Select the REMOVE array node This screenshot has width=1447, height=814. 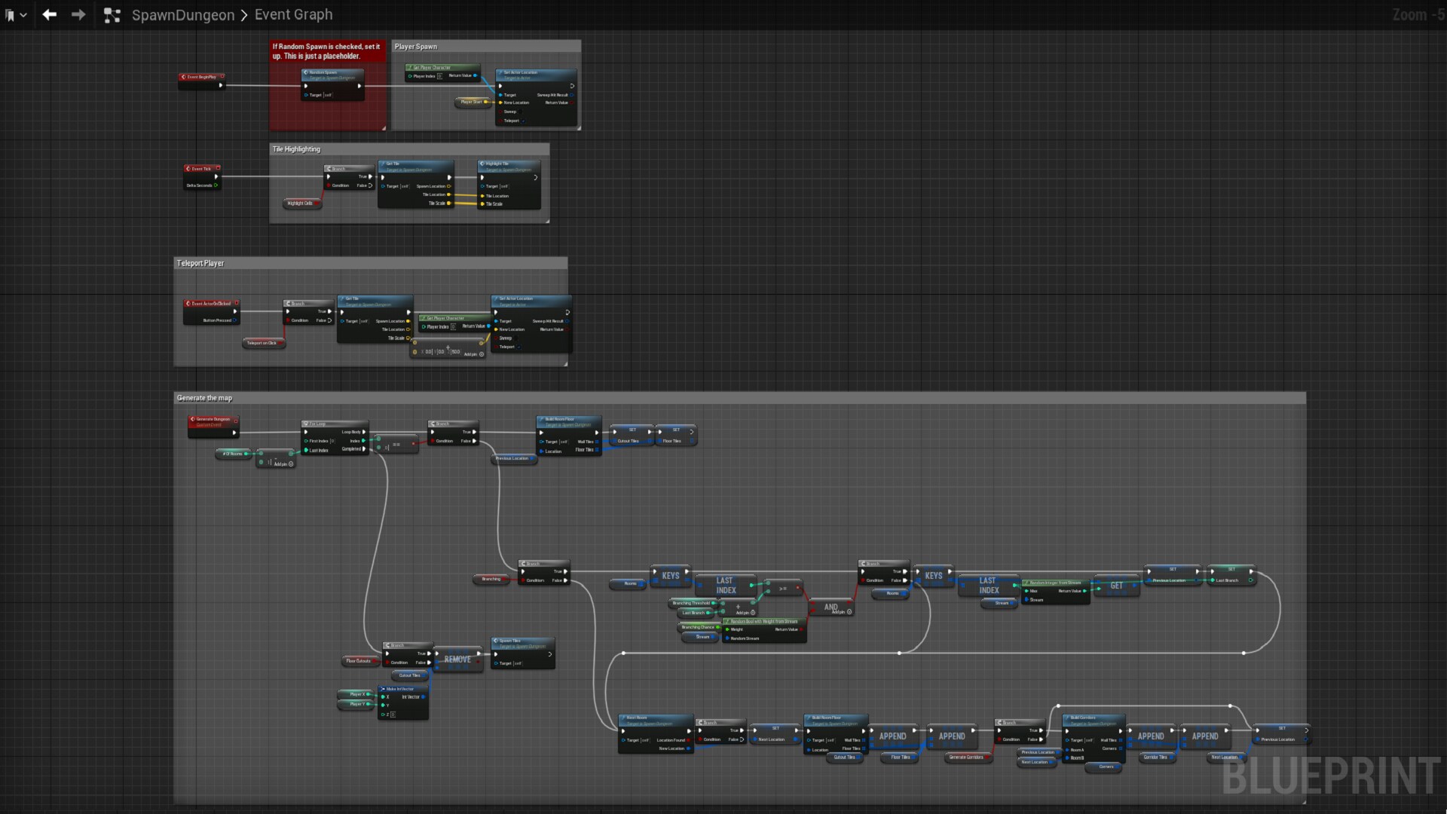(x=457, y=659)
